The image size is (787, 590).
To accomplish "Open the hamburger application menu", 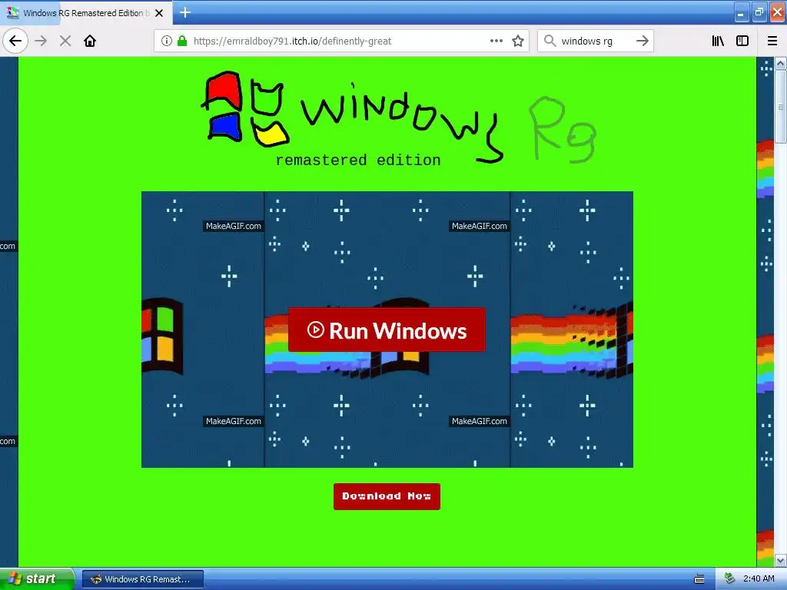I will coord(772,41).
